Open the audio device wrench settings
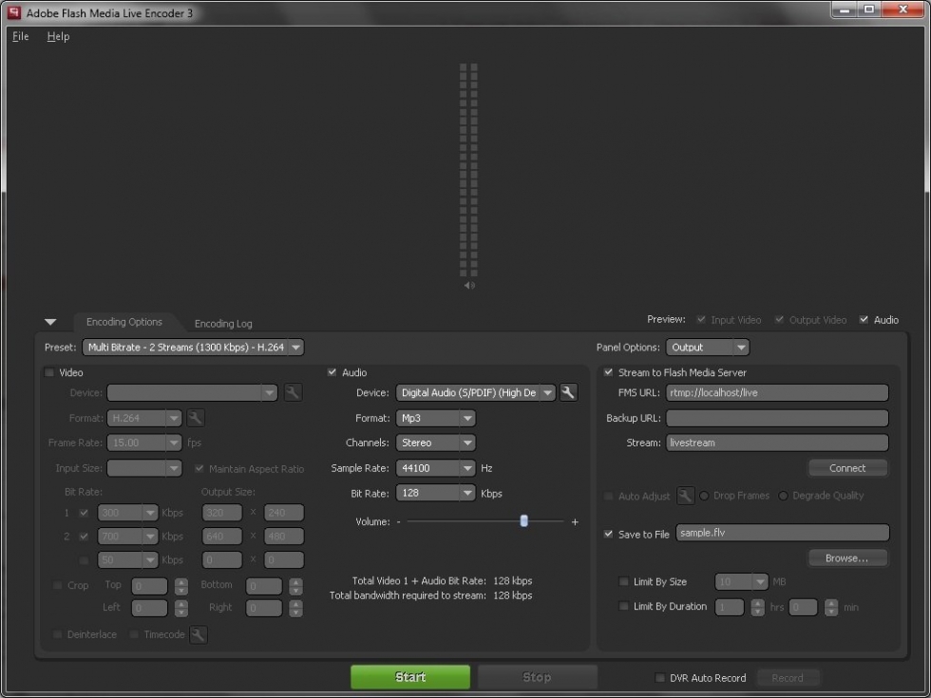 coord(567,392)
